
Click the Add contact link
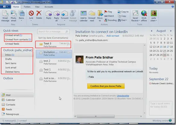(x=113, y=36)
